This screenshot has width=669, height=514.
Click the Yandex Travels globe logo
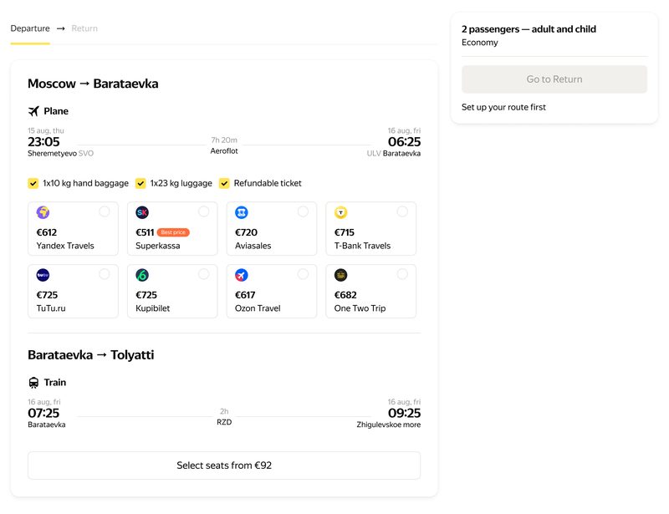coord(43,212)
